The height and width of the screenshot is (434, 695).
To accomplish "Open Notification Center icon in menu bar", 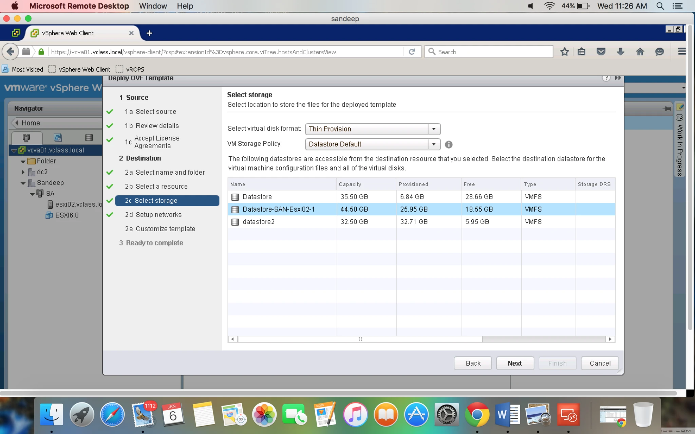I will point(678,6).
